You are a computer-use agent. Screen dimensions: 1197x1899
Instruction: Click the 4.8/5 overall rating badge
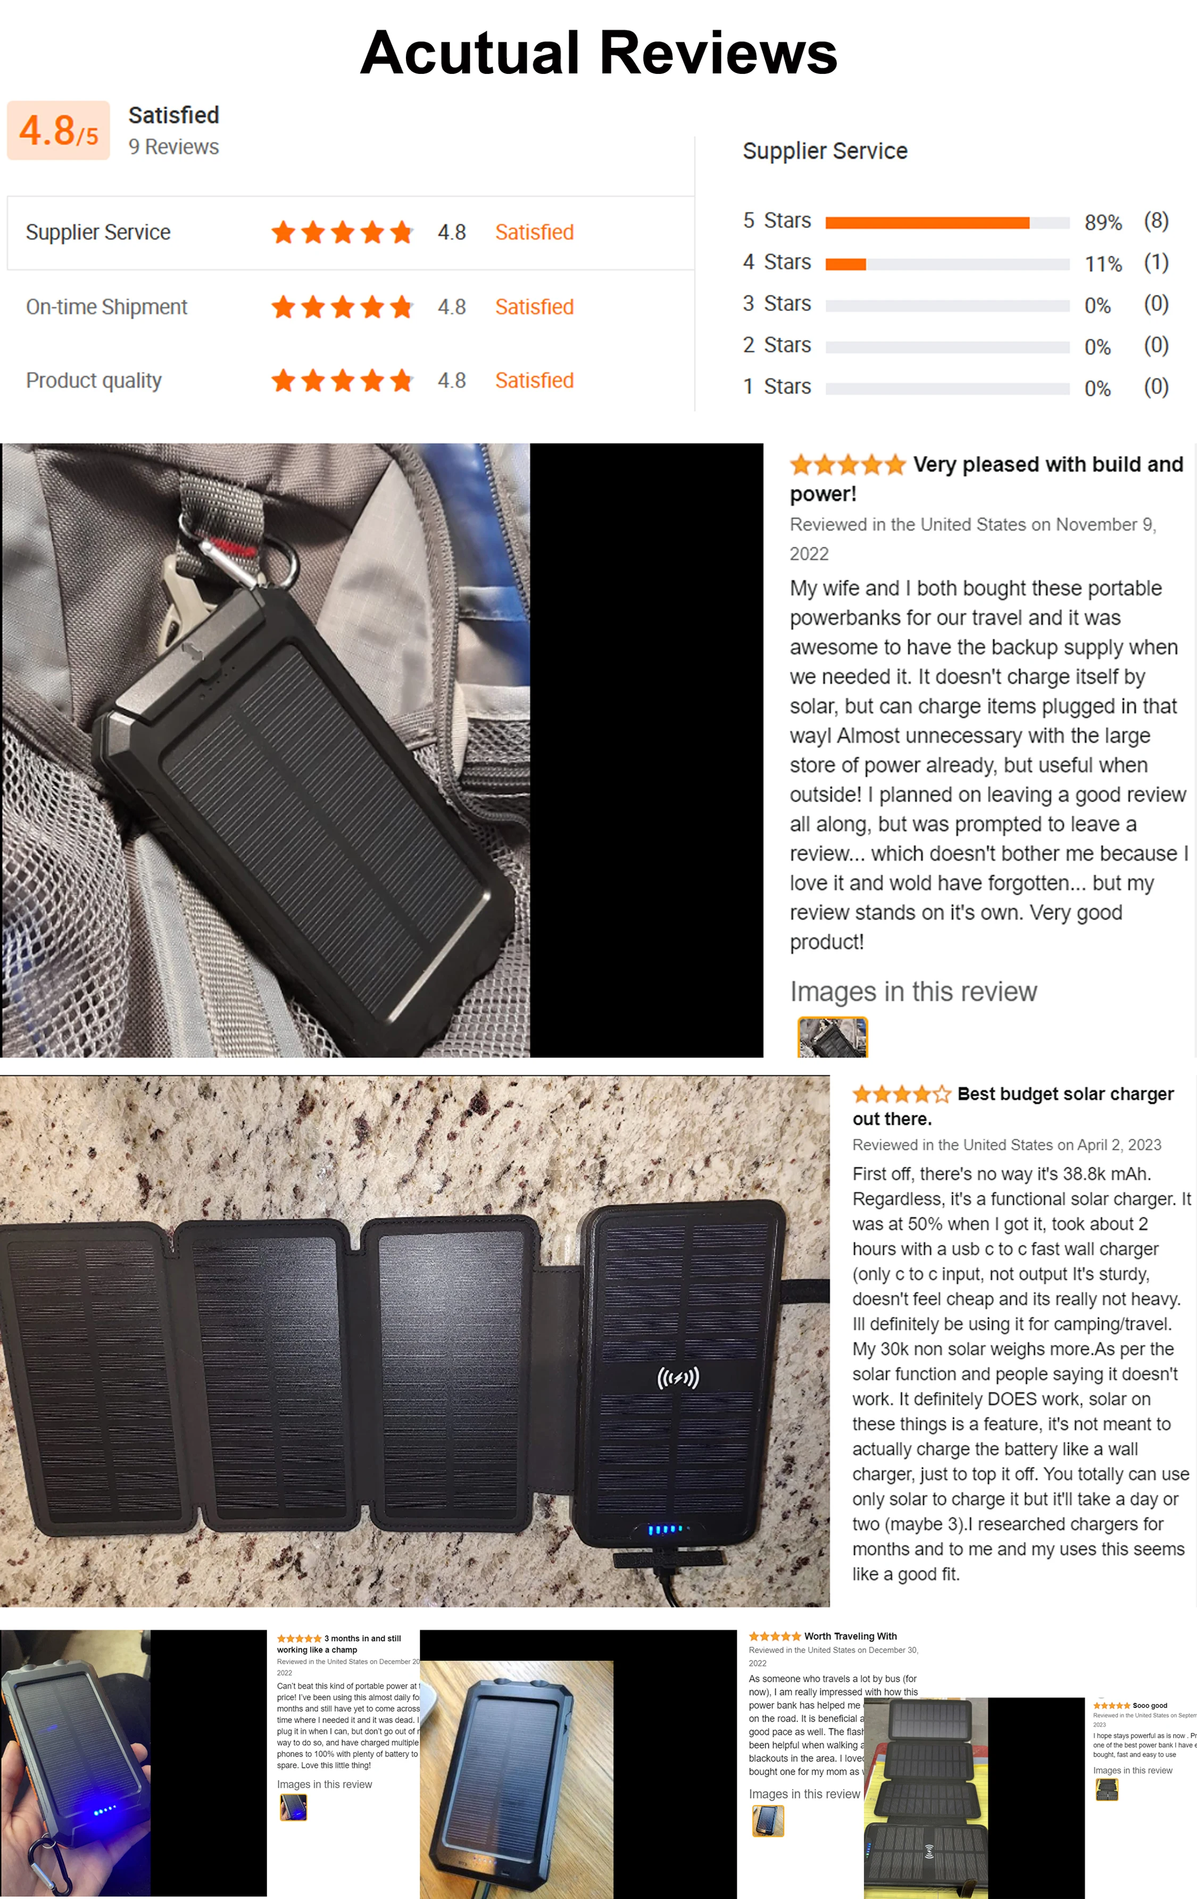59,130
